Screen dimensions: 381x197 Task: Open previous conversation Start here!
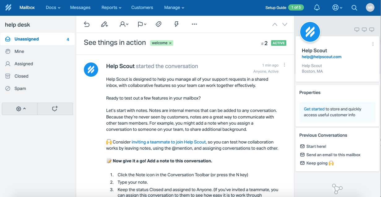[316, 146]
